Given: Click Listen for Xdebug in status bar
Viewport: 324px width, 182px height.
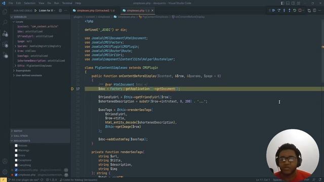Looking at the screenshot, I should [x=78, y=180].
